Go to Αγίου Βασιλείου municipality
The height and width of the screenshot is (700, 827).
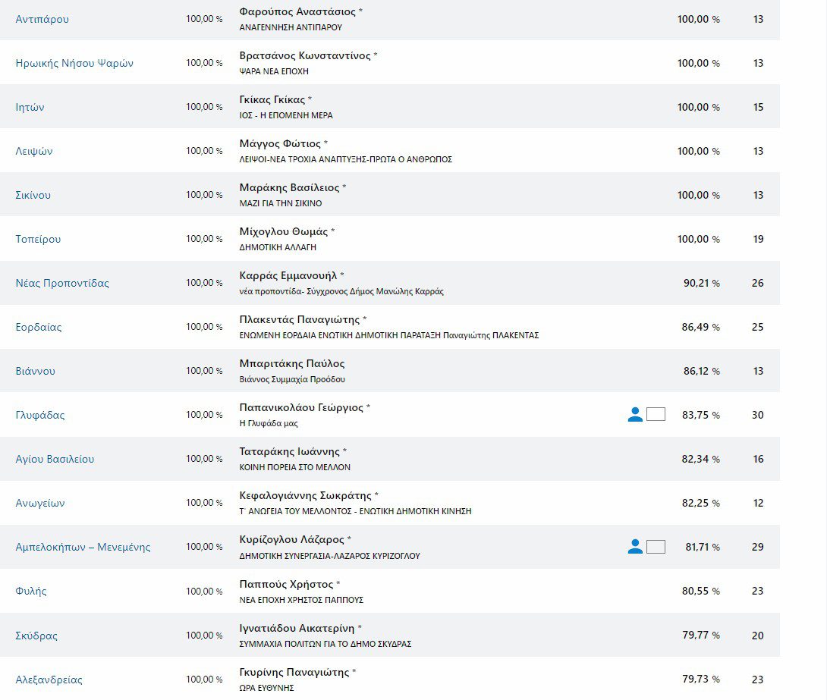(55, 459)
